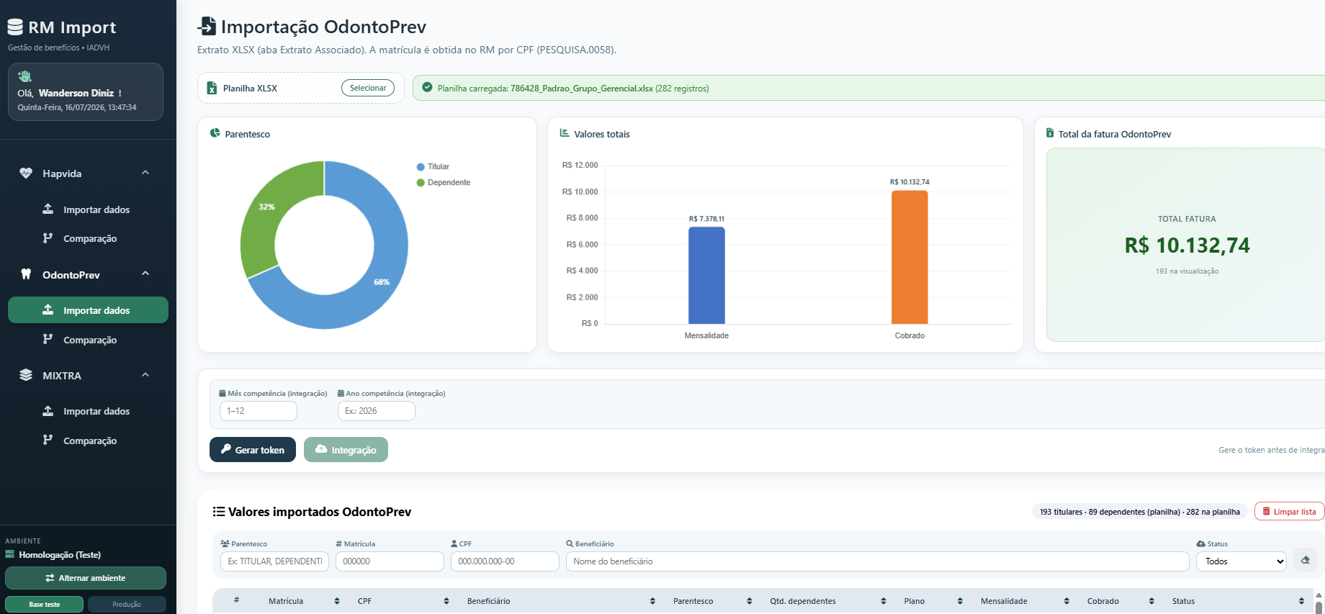Viewport: 1325px width, 614px height.
Task: Click the calendar icon of Mês competência
Action: click(x=223, y=394)
